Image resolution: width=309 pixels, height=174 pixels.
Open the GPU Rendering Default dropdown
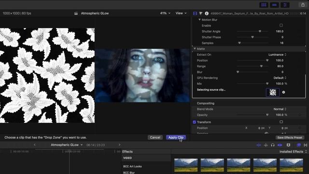pyautogui.click(x=280, y=78)
